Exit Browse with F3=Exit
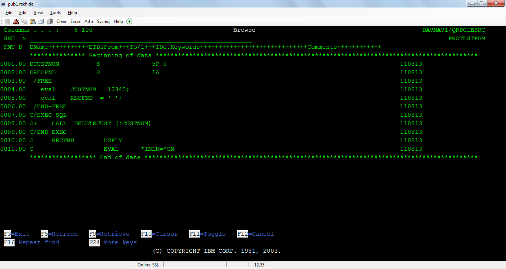506x269 pixels. click(16, 234)
